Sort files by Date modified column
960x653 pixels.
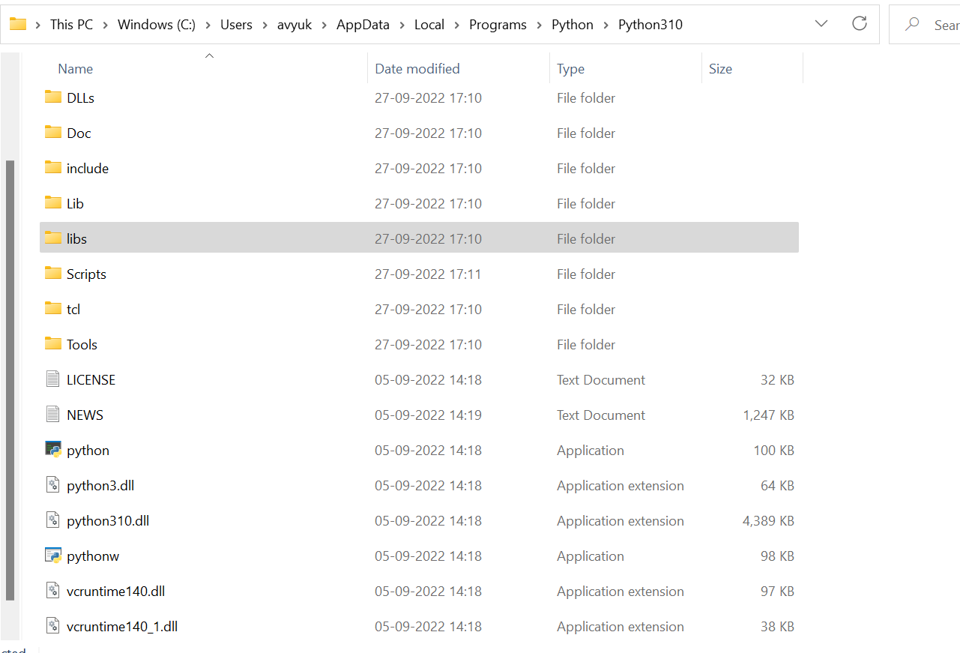pos(417,69)
